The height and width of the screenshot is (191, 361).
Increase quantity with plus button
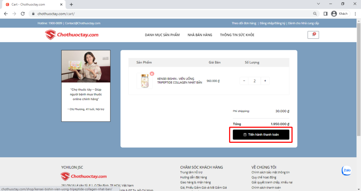pos(265,81)
